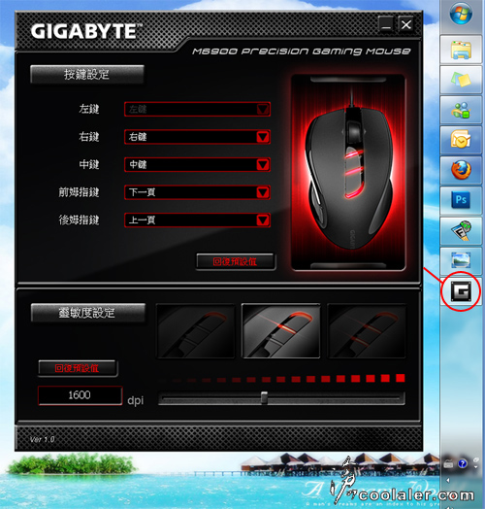Select the first DPI profile thumbnail
Viewport: 485px width, 509px height.
tap(196, 331)
